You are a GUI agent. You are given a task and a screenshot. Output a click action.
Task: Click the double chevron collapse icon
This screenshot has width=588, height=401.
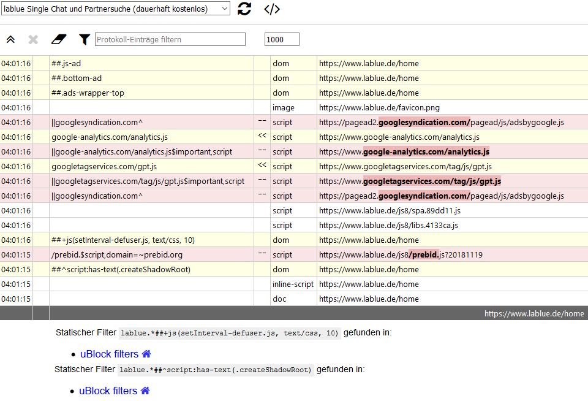click(x=10, y=40)
